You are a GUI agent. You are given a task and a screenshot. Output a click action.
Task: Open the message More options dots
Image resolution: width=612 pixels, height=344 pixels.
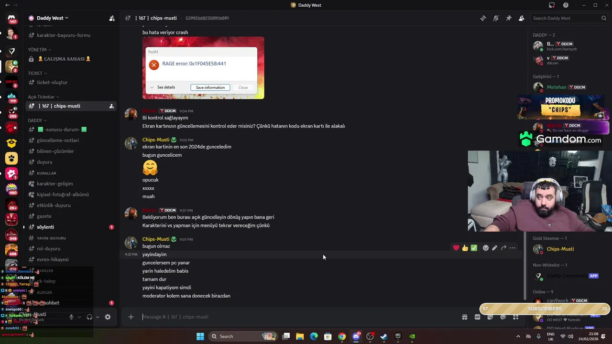[x=513, y=248]
